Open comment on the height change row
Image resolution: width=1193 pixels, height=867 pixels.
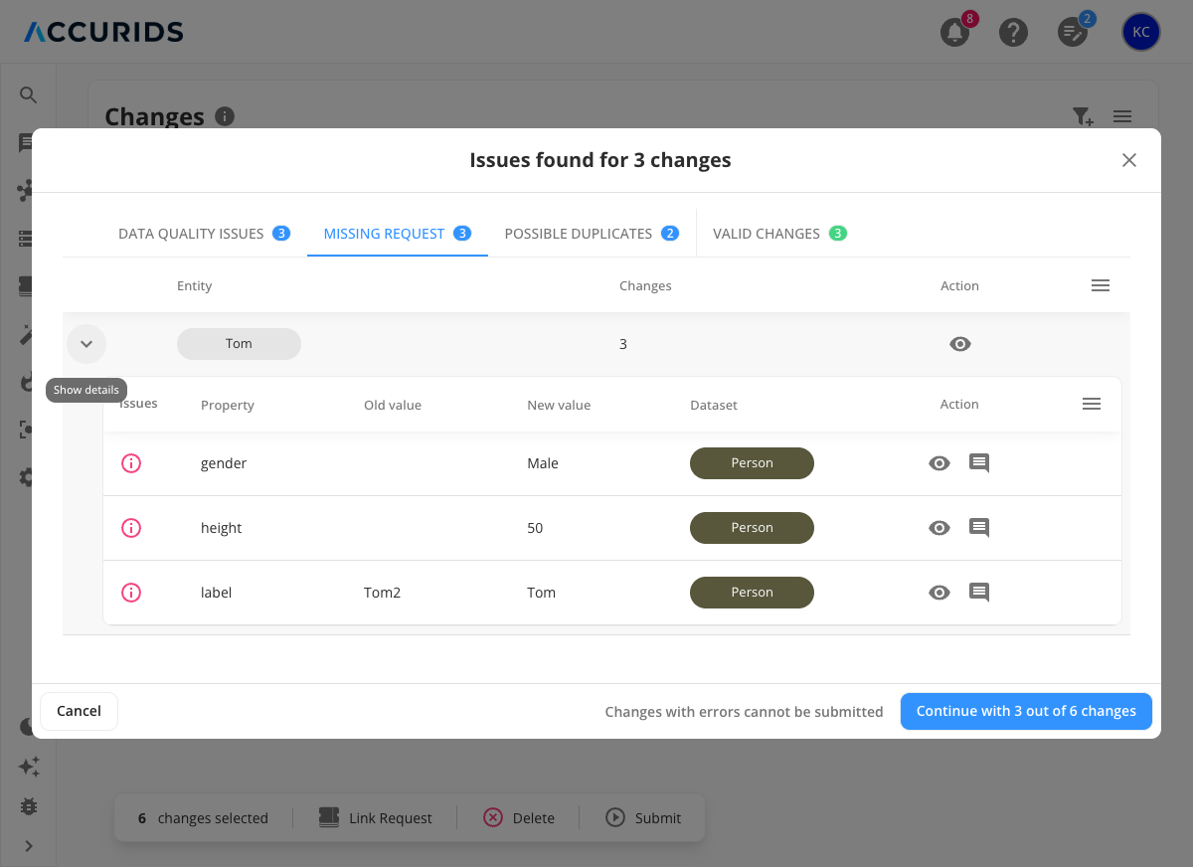click(x=979, y=527)
